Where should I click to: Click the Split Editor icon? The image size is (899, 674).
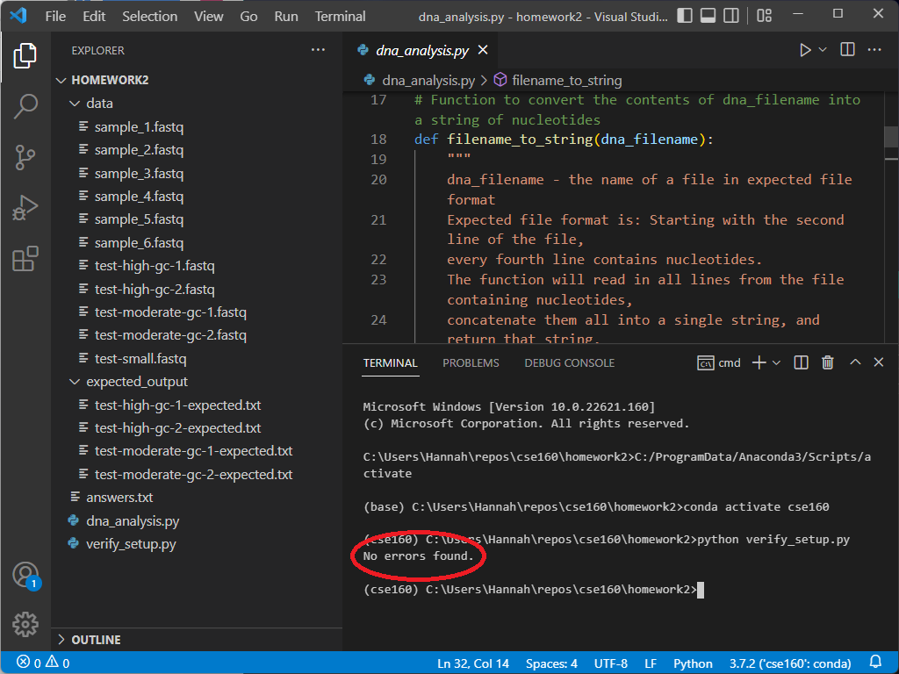click(x=847, y=50)
